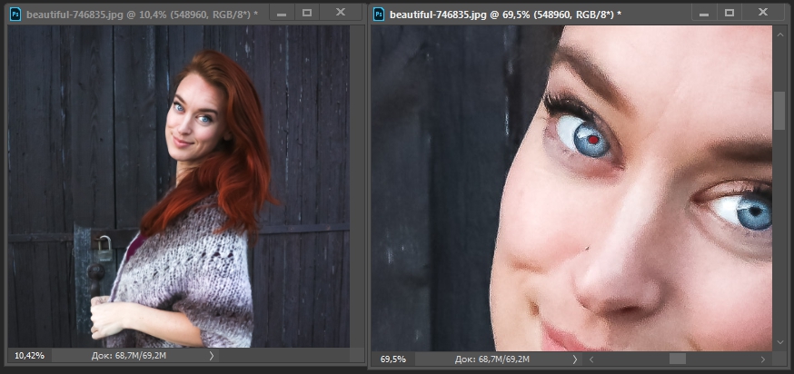Viewport: 794px width, 374px height.
Task: Minimize the left 10,4% document window
Action: 282,13
